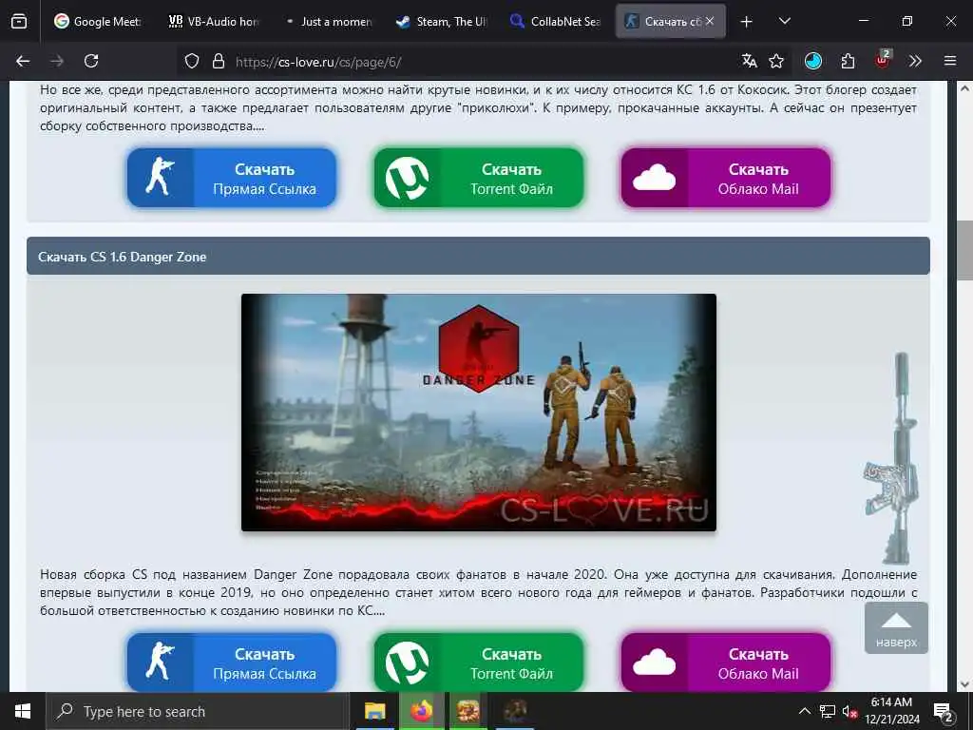Screen dimensions: 973x730
Task: Download top 'Облако Mail' button
Action: [x=725, y=178]
